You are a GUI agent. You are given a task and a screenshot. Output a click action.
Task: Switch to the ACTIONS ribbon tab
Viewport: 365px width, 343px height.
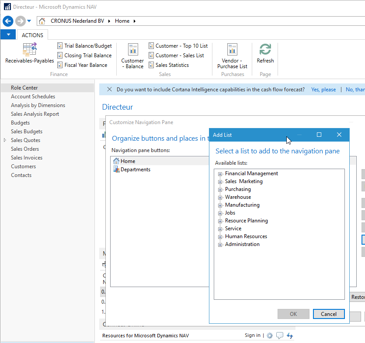click(x=32, y=35)
